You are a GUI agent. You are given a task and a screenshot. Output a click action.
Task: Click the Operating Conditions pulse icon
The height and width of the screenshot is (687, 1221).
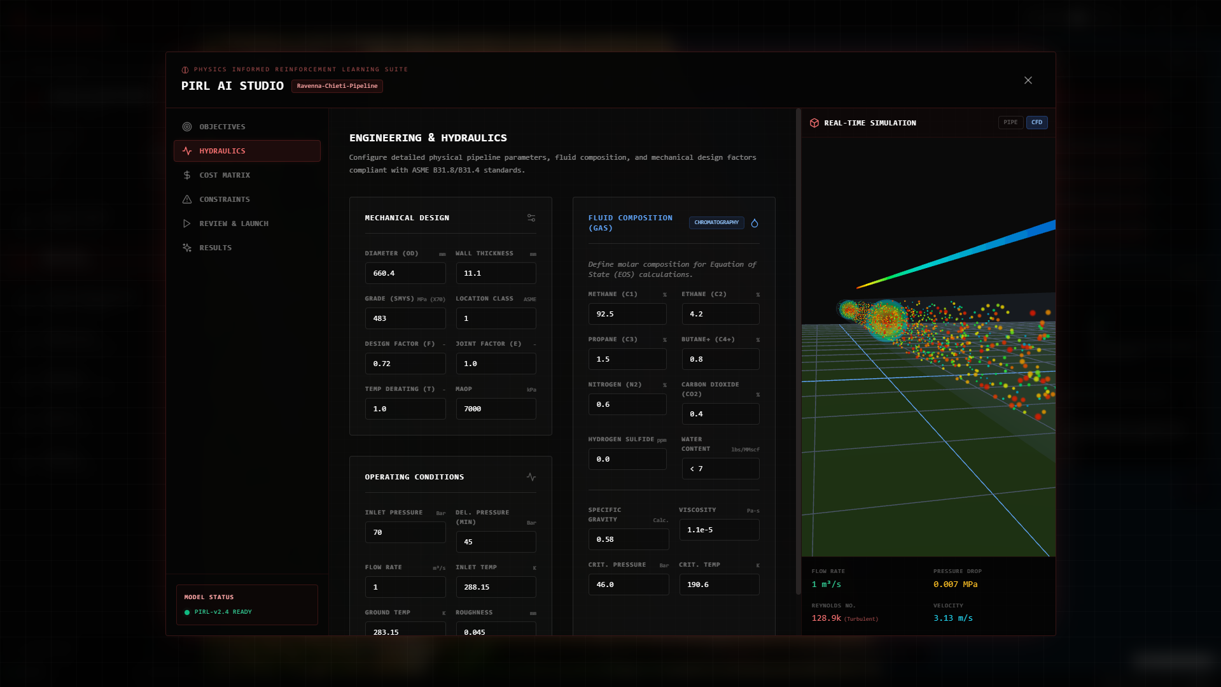tap(531, 477)
